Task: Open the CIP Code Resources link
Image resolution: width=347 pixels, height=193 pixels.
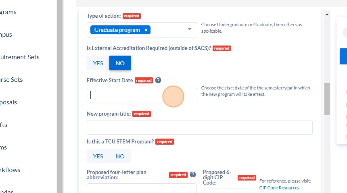Action: click(x=279, y=188)
